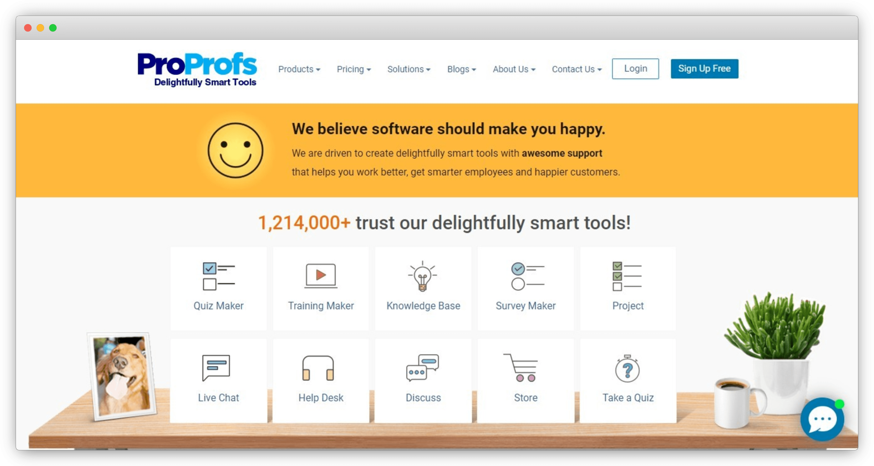Select the Knowledge Base lightbulb icon
This screenshot has height=466, width=874.
[x=422, y=276]
